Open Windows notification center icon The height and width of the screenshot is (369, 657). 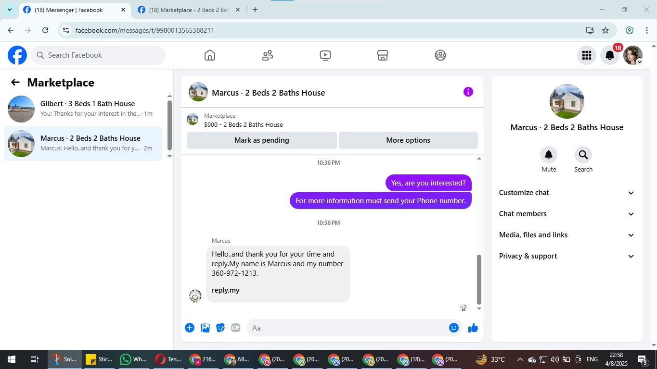click(643, 359)
